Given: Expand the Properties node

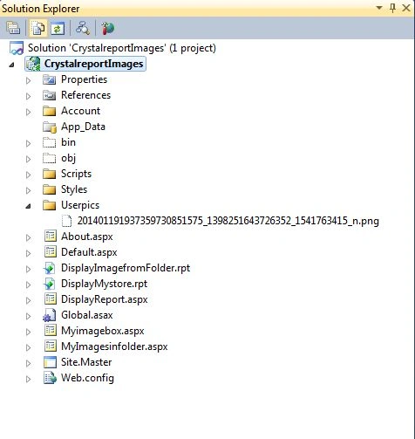Looking at the screenshot, I should pos(28,80).
